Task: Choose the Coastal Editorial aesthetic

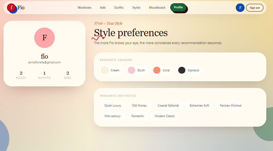Action: pos(168,106)
